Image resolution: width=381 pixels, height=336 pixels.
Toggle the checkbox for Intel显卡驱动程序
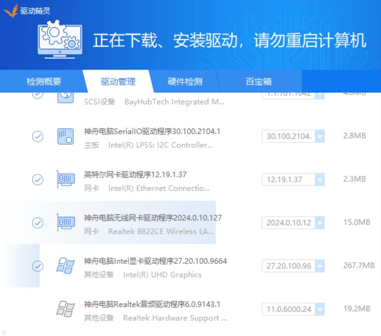[38, 266]
